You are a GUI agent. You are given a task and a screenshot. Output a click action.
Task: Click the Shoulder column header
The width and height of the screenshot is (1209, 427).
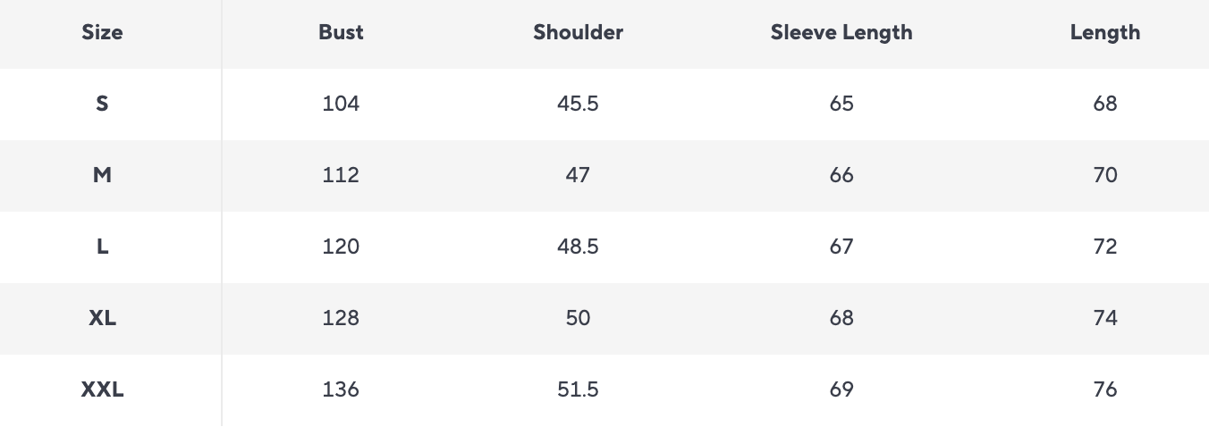(x=578, y=33)
